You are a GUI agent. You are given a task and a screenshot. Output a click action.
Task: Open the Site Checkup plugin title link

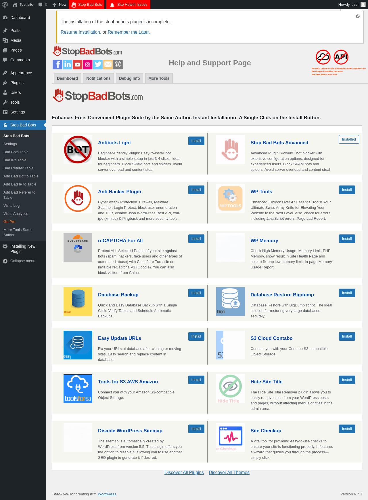click(266, 431)
